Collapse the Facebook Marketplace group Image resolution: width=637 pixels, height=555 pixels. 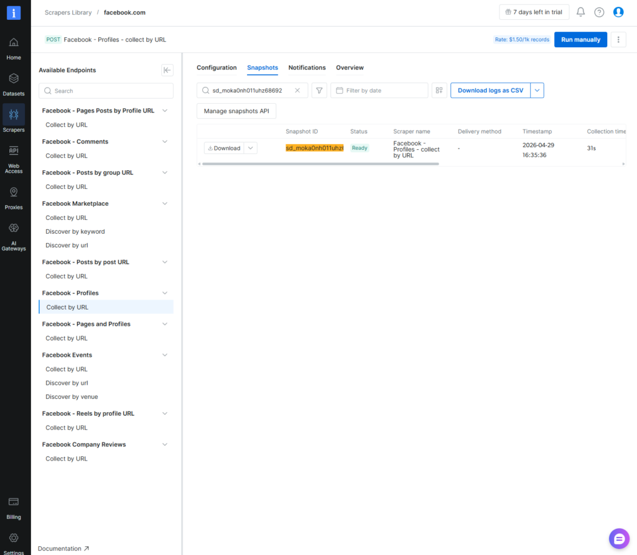point(165,203)
